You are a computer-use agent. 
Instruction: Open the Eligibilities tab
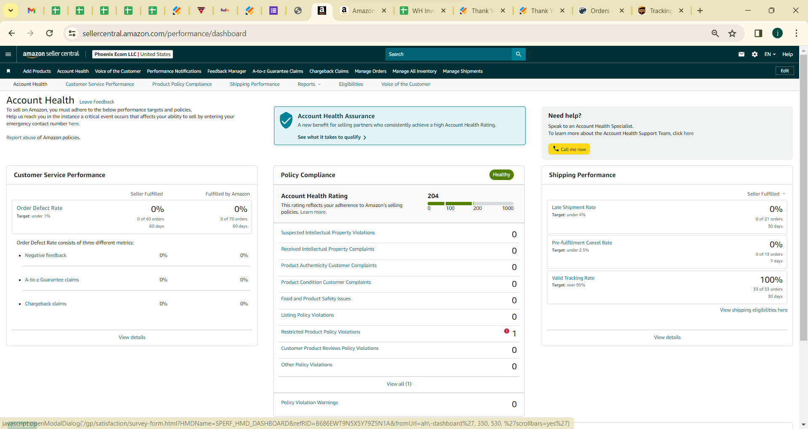[351, 84]
